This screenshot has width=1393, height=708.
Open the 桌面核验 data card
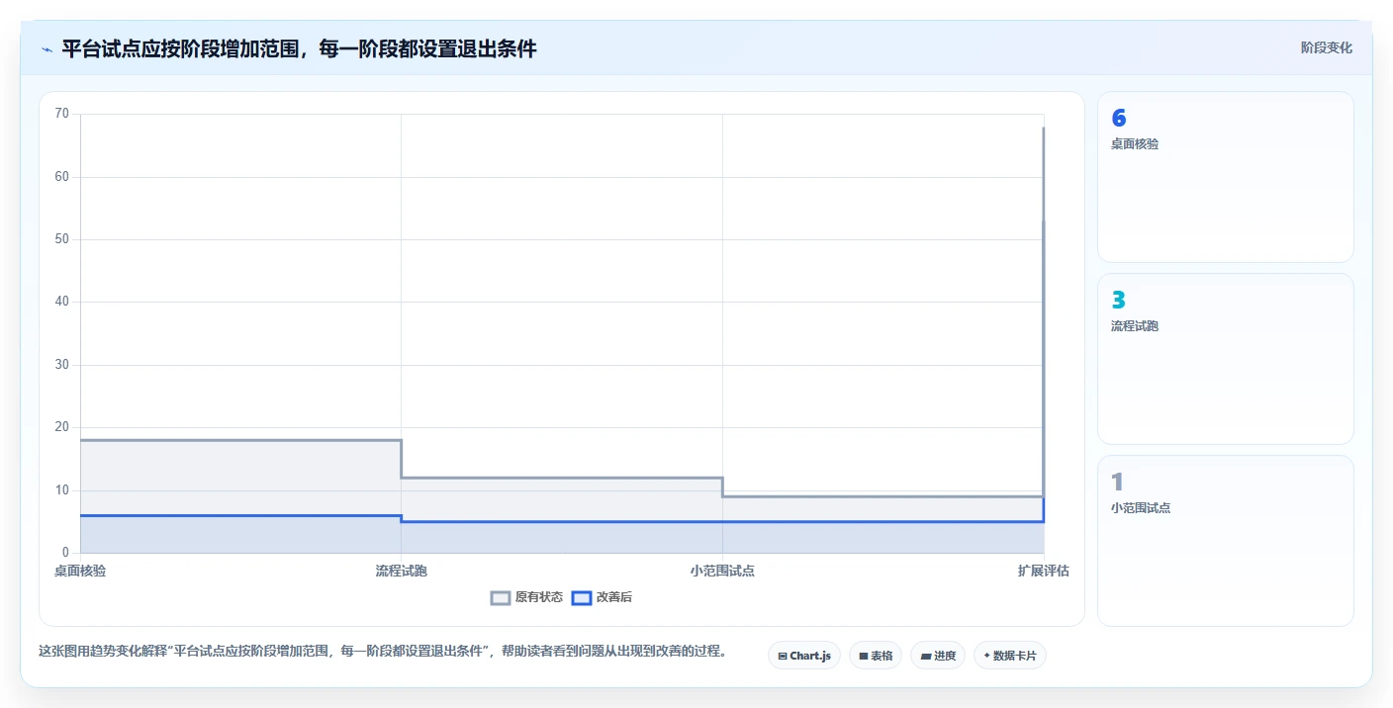pos(1226,177)
